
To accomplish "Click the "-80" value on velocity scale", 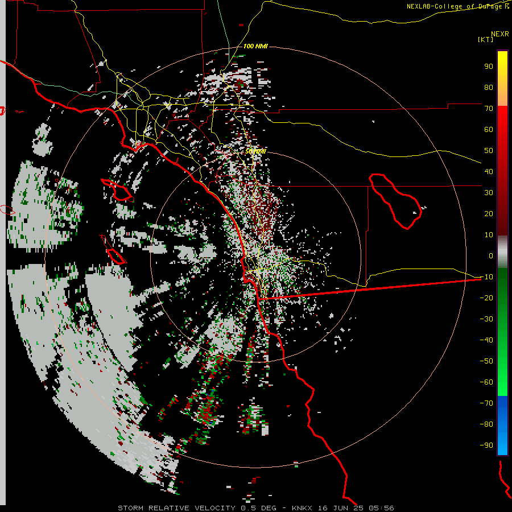I will [486, 424].
